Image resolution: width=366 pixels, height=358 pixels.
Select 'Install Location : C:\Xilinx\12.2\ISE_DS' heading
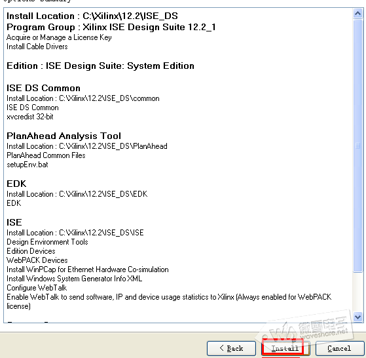pos(92,16)
